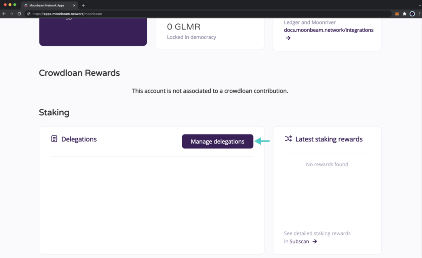
Task: Go back using browser back arrow
Action: pos(4,14)
